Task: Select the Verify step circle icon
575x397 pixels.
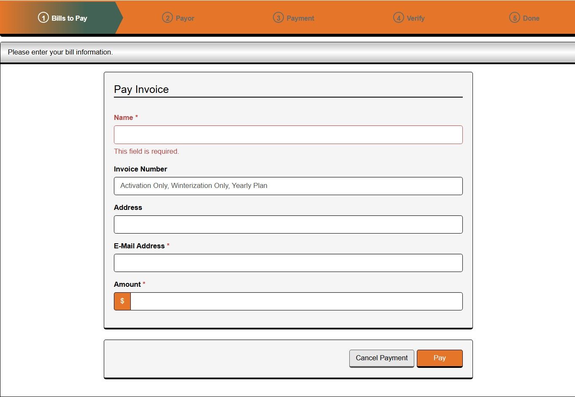Action: [x=397, y=18]
